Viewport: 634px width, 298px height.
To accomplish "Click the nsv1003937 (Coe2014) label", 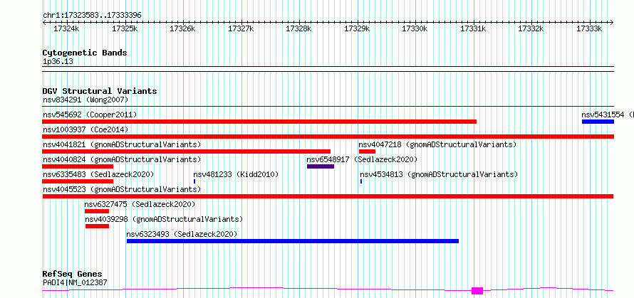I will 85,129.
